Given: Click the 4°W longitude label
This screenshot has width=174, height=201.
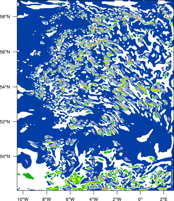Looking at the screenshot, I should [94, 199].
